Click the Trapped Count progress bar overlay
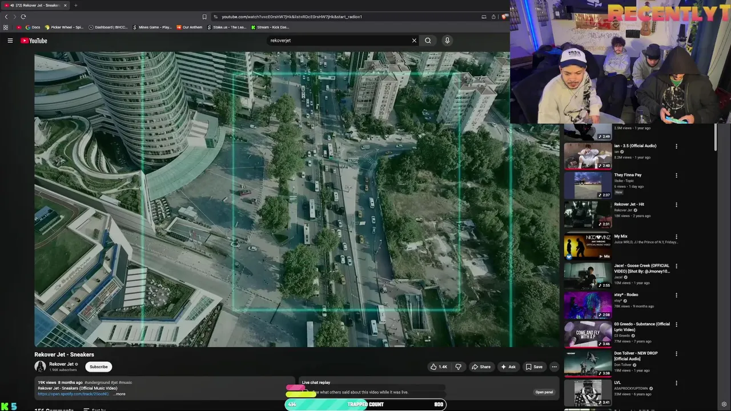The image size is (731, 411). (x=365, y=404)
